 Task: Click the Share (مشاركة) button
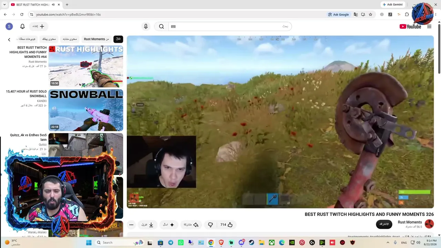(191, 225)
